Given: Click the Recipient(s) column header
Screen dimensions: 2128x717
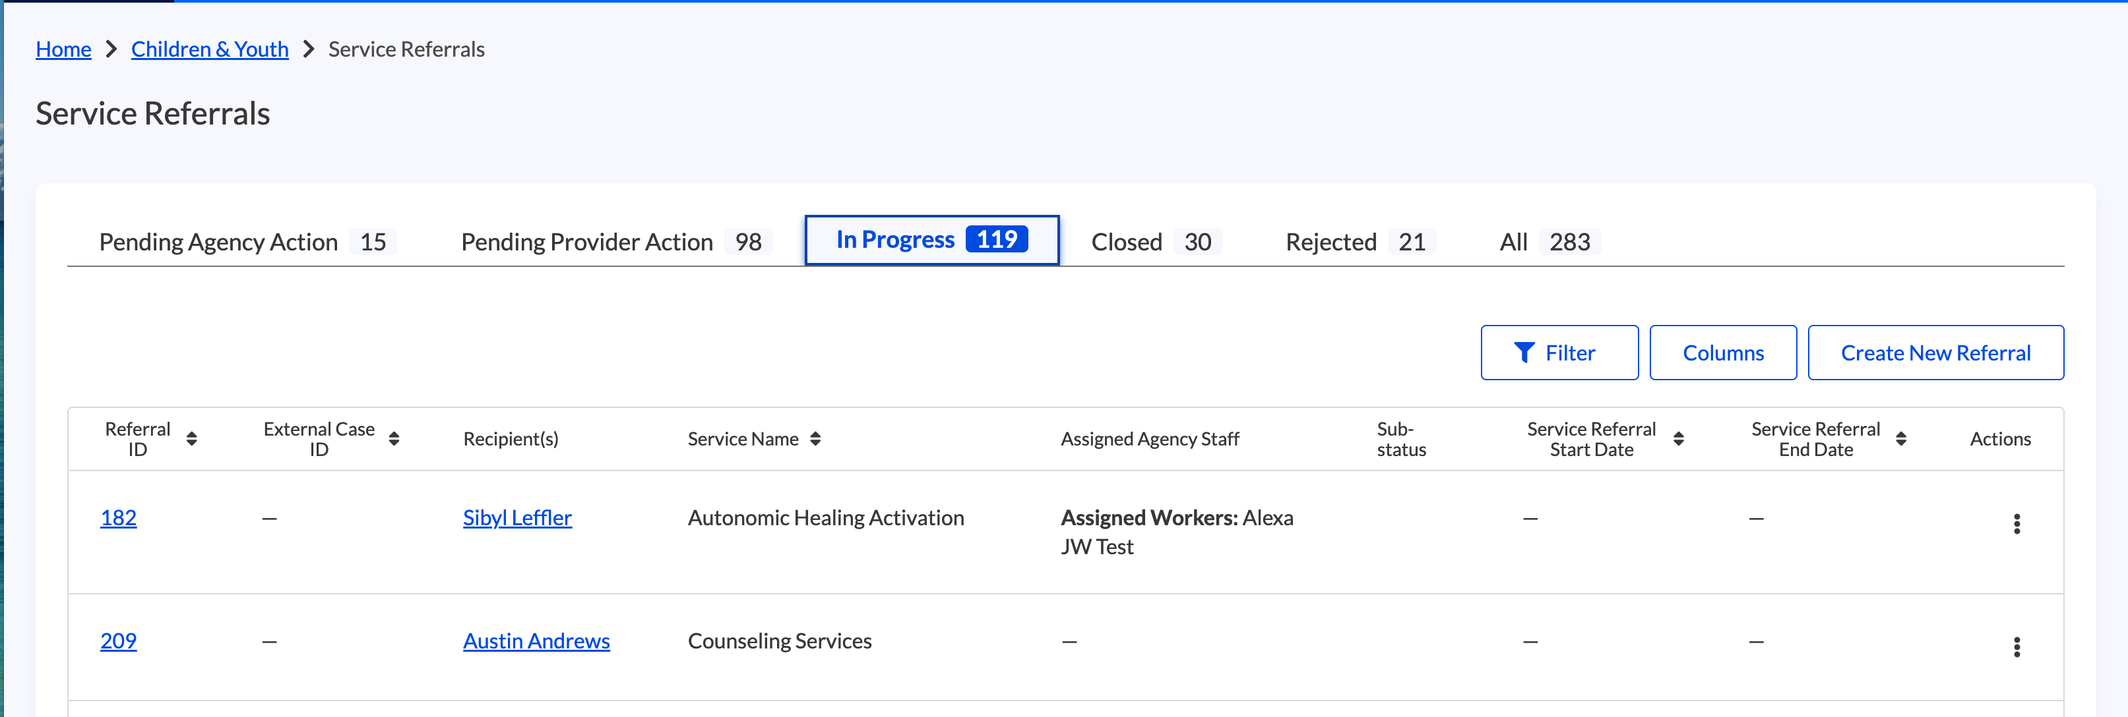Looking at the screenshot, I should 511,439.
